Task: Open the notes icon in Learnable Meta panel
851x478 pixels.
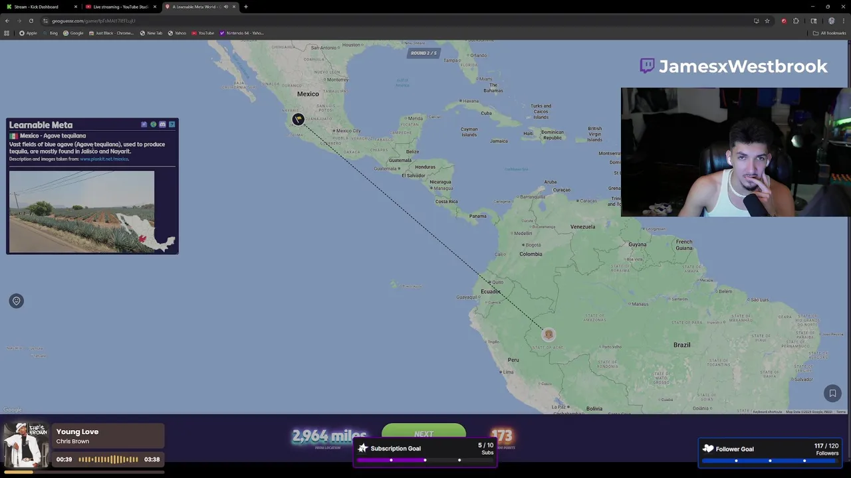Action: (x=144, y=125)
